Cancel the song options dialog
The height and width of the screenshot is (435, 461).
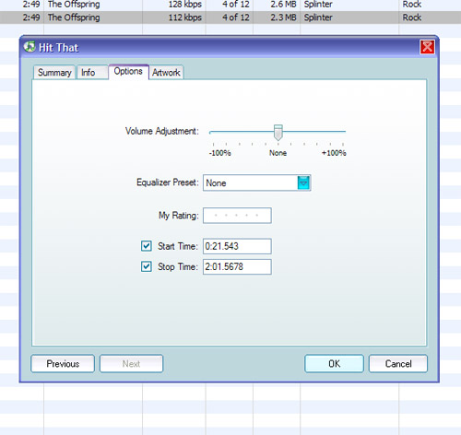398,364
